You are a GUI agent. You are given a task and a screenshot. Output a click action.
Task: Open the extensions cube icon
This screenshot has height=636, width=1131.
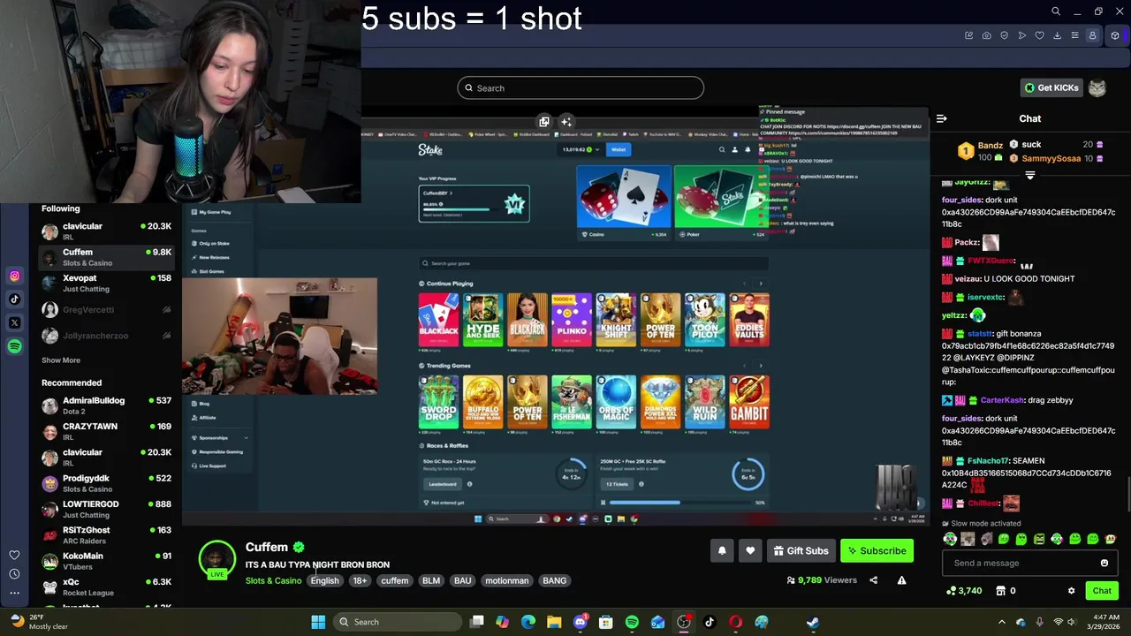tap(1115, 35)
